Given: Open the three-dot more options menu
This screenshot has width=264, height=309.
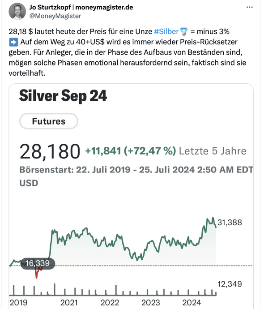Looking at the screenshot, I should (x=249, y=7).
